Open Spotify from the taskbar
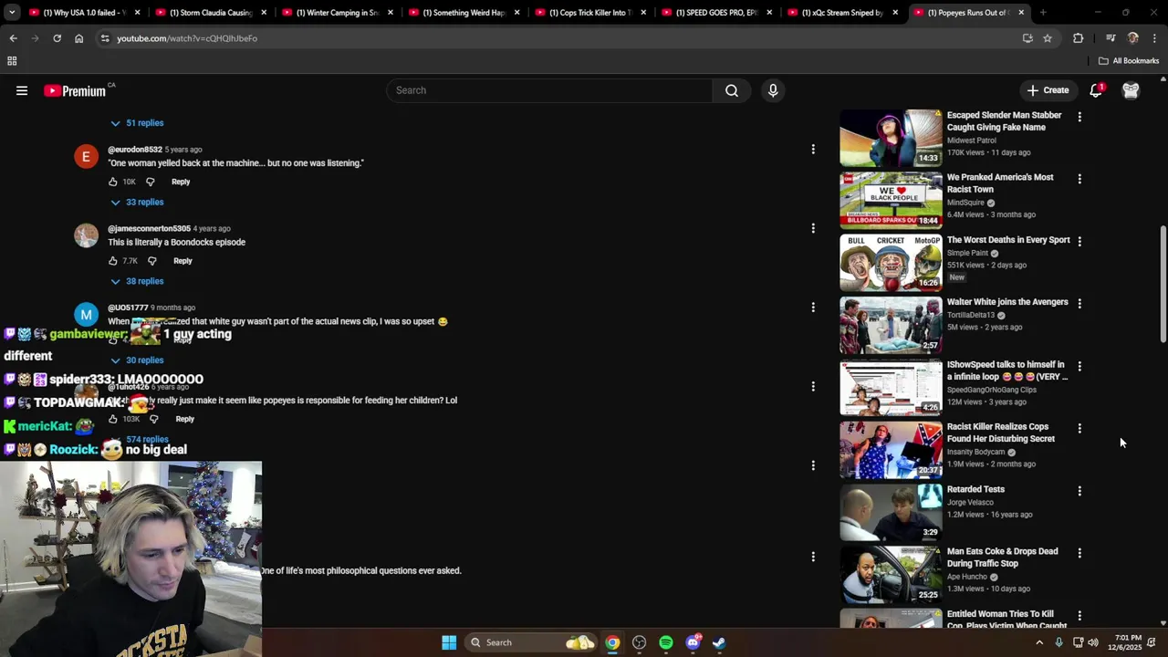Screen dimensions: 1168x657 coord(666,642)
